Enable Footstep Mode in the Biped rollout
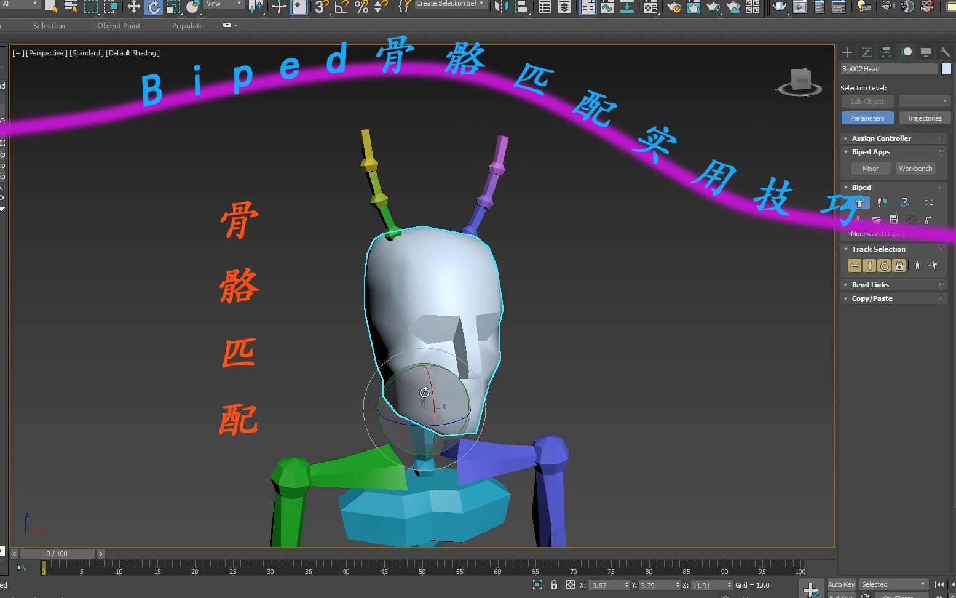This screenshot has width=956, height=598. point(882,203)
